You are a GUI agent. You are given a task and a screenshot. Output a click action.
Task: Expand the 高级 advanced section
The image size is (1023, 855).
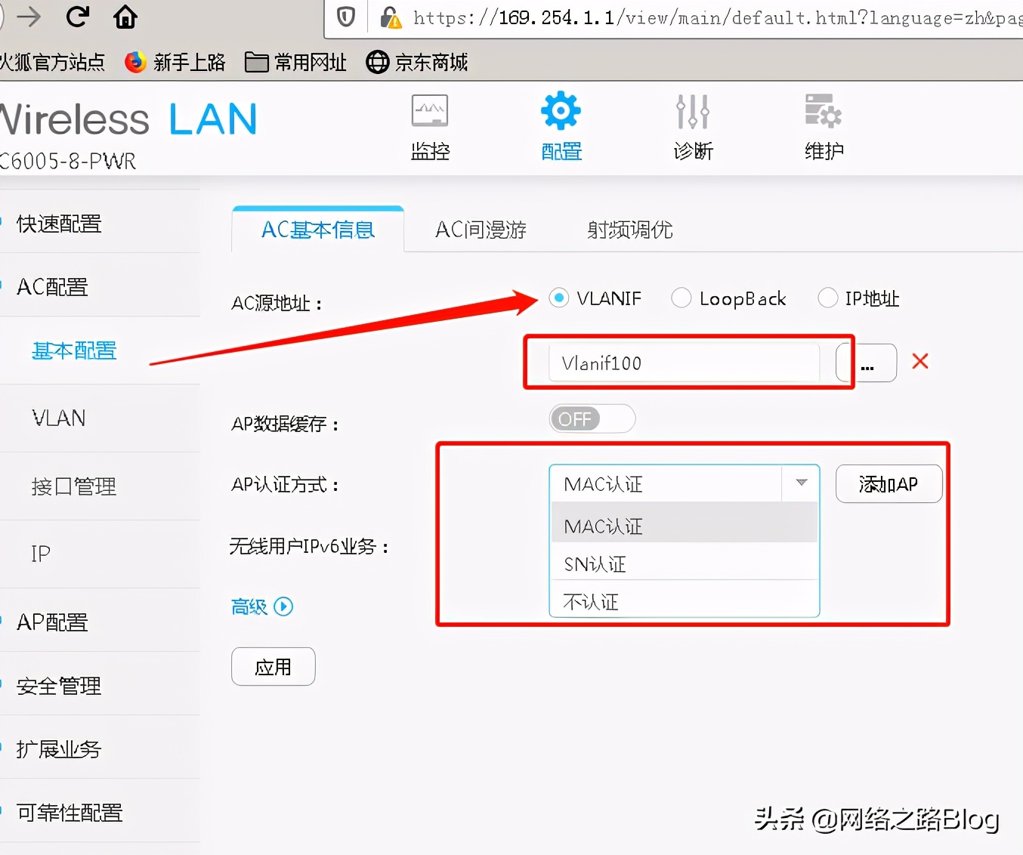click(261, 607)
